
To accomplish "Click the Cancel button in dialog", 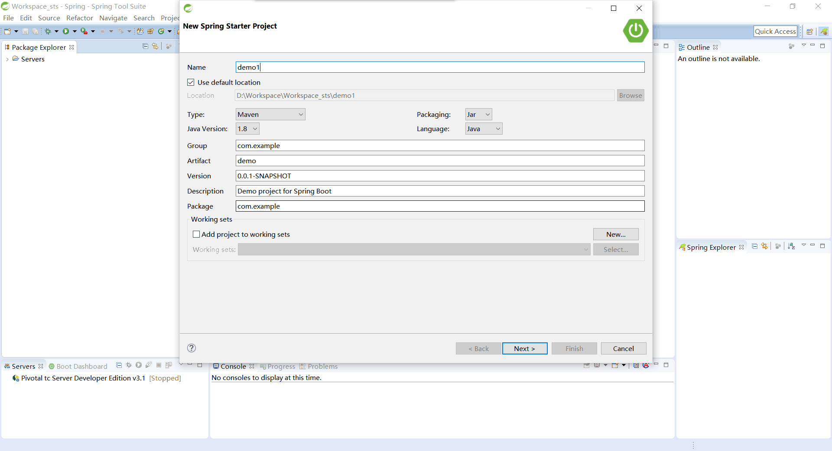I will coord(624,348).
